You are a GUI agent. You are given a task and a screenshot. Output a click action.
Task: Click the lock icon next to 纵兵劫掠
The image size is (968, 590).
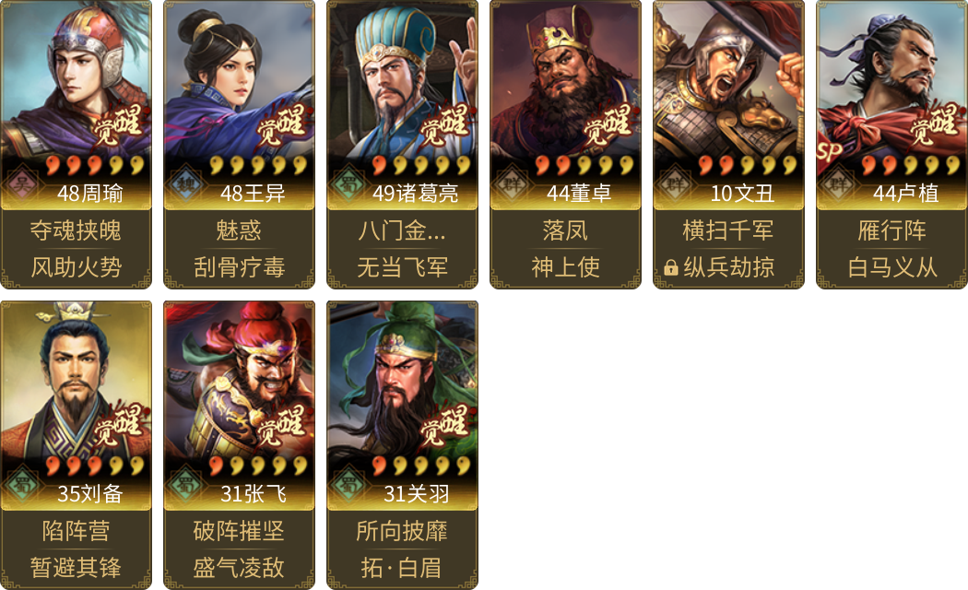pos(671,267)
